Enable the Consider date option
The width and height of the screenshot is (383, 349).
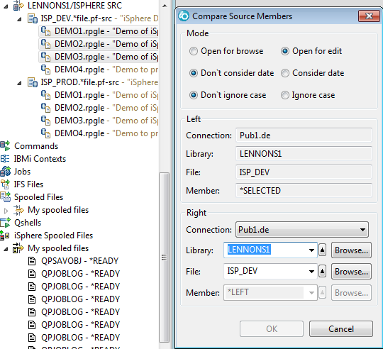(285, 73)
